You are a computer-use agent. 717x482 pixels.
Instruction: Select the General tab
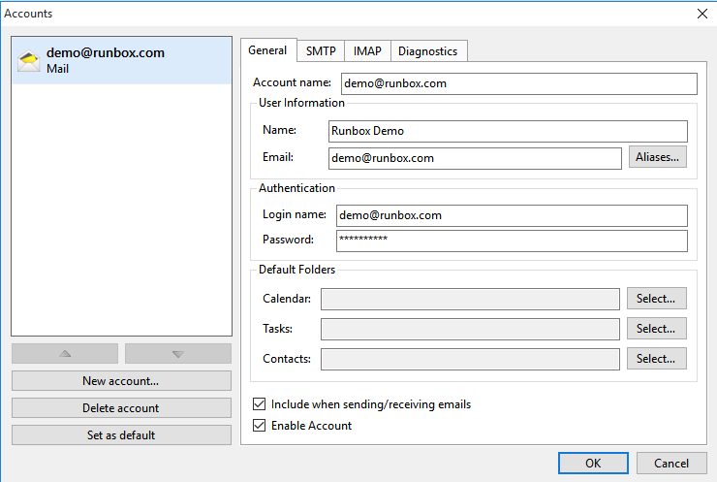267,50
